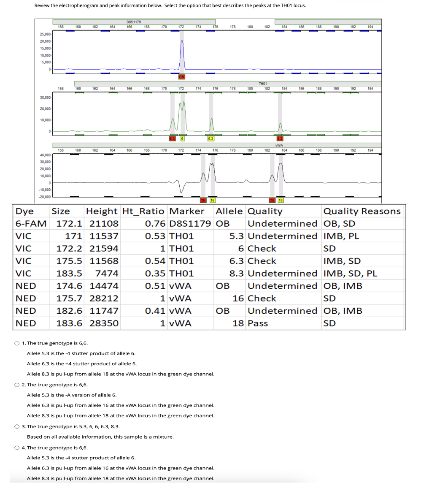The height and width of the screenshot is (483, 437).
Task: Click the yellow 6.3 allele label
Action: (210, 138)
